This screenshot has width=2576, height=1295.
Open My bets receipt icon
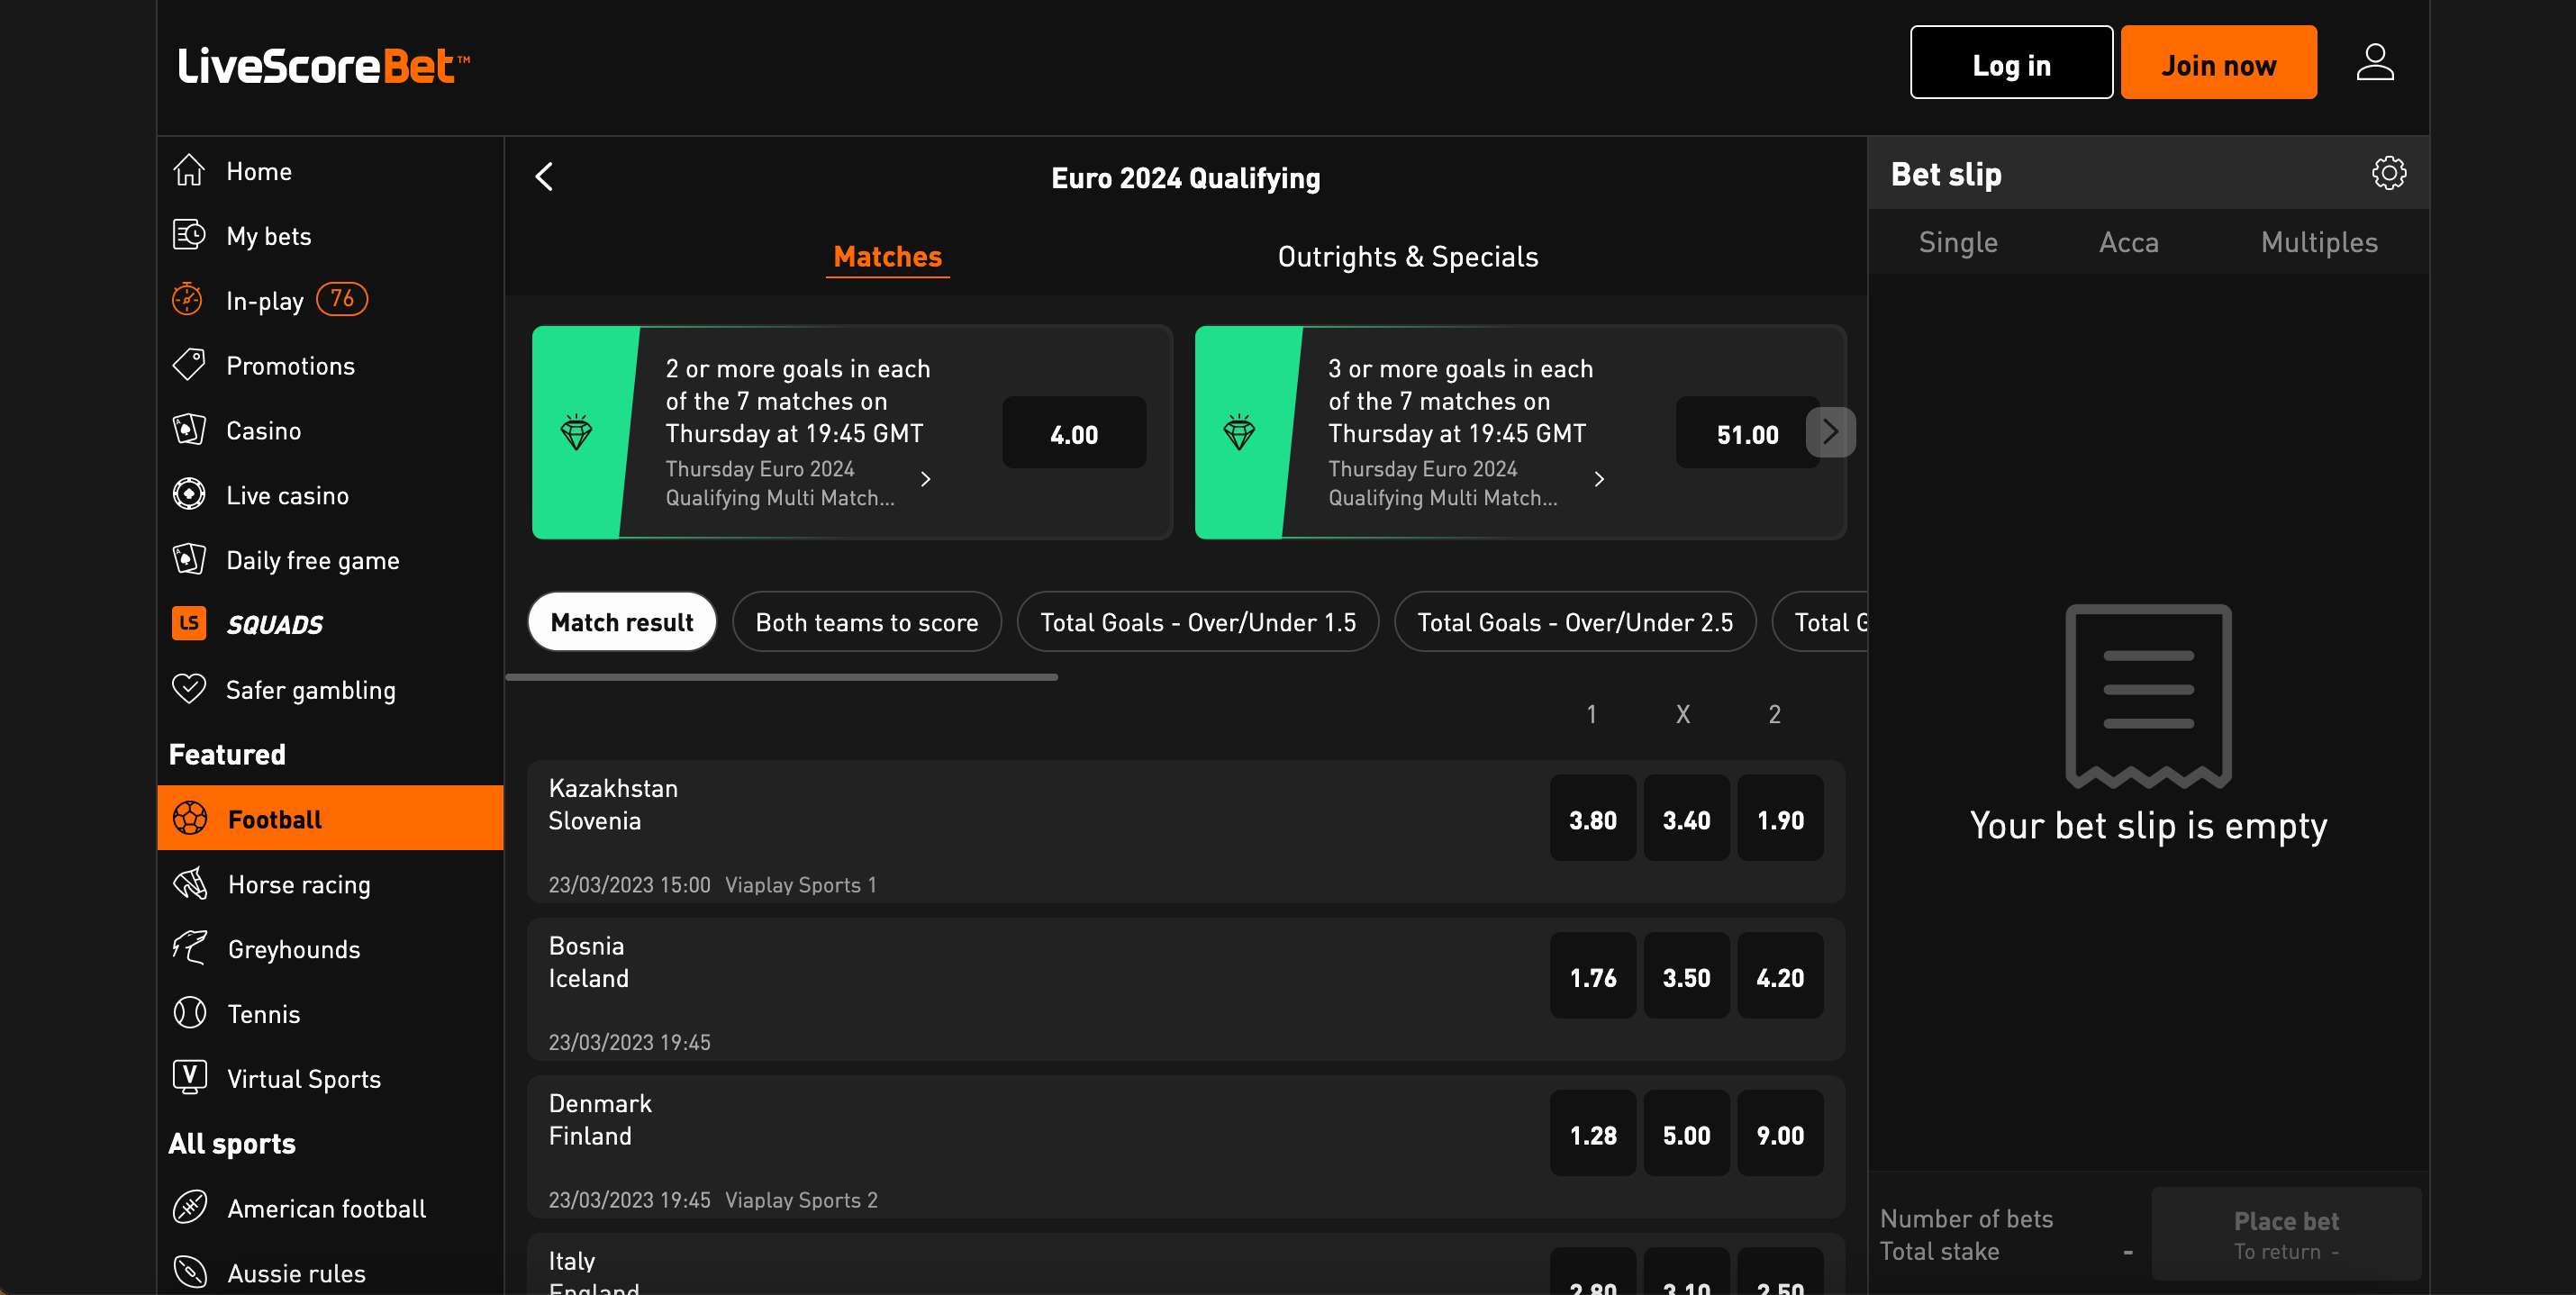(189, 235)
